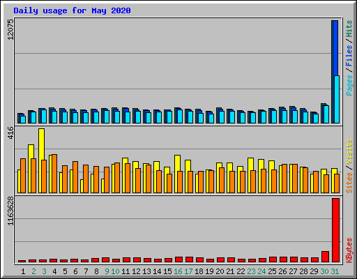Click day 24 on the x-axis

point(261,271)
